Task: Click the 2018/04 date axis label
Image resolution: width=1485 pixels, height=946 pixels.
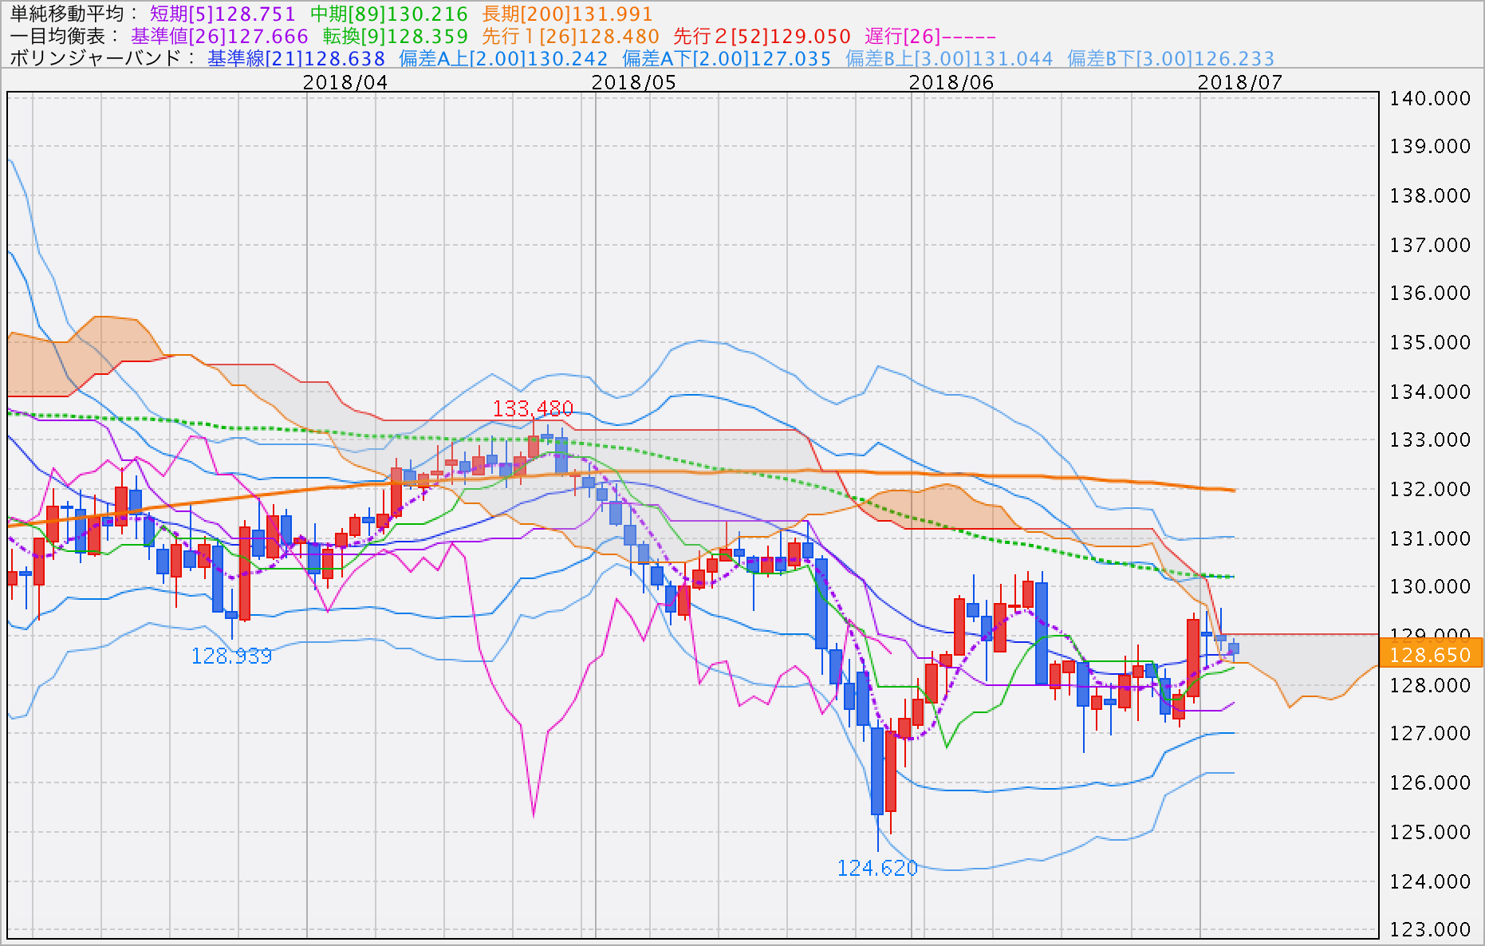Action: click(345, 82)
